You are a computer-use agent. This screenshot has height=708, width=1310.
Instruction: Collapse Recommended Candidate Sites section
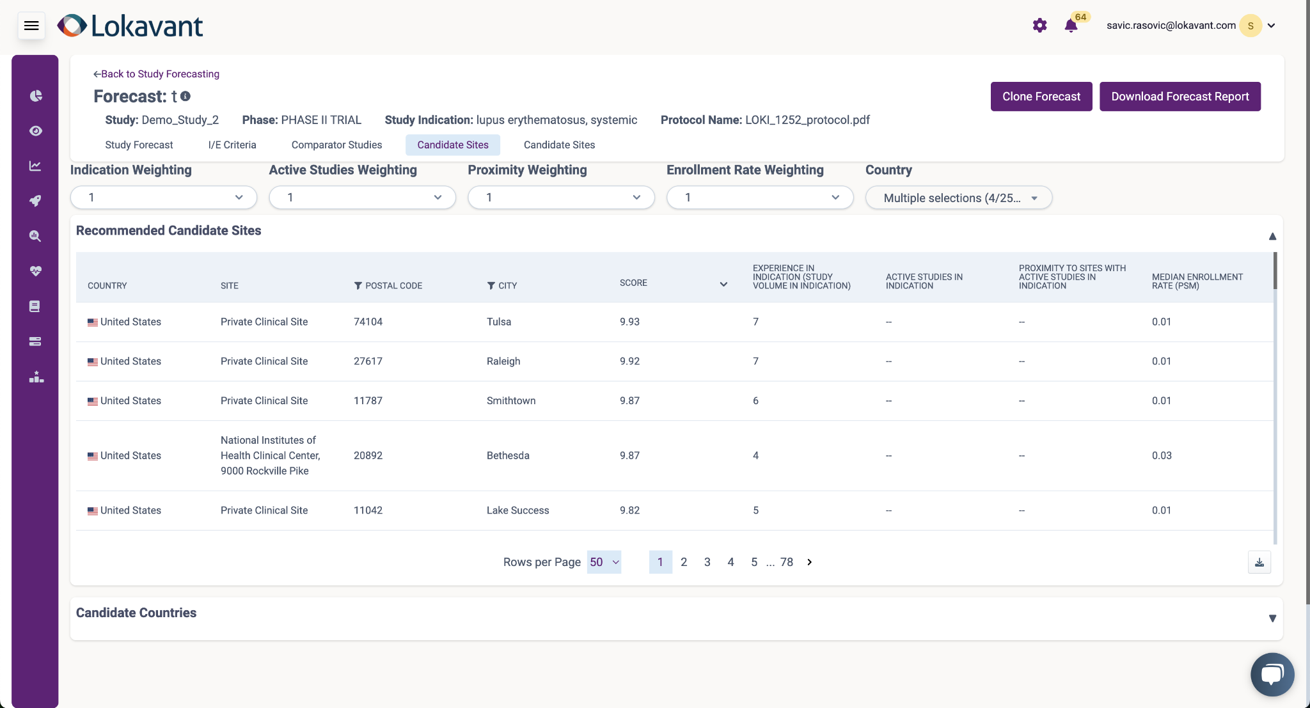pos(1272,237)
